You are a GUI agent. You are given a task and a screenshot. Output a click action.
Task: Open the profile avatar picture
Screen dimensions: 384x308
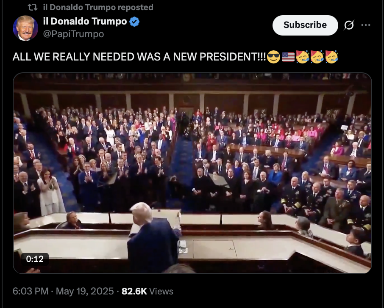pyautogui.click(x=25, y=28)
